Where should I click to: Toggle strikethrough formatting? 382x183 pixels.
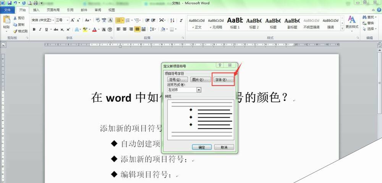(56, 29)
